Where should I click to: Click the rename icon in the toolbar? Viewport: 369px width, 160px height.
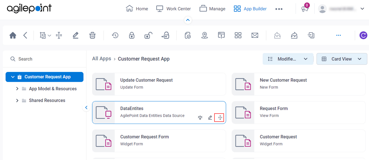[x=59, y=35]
